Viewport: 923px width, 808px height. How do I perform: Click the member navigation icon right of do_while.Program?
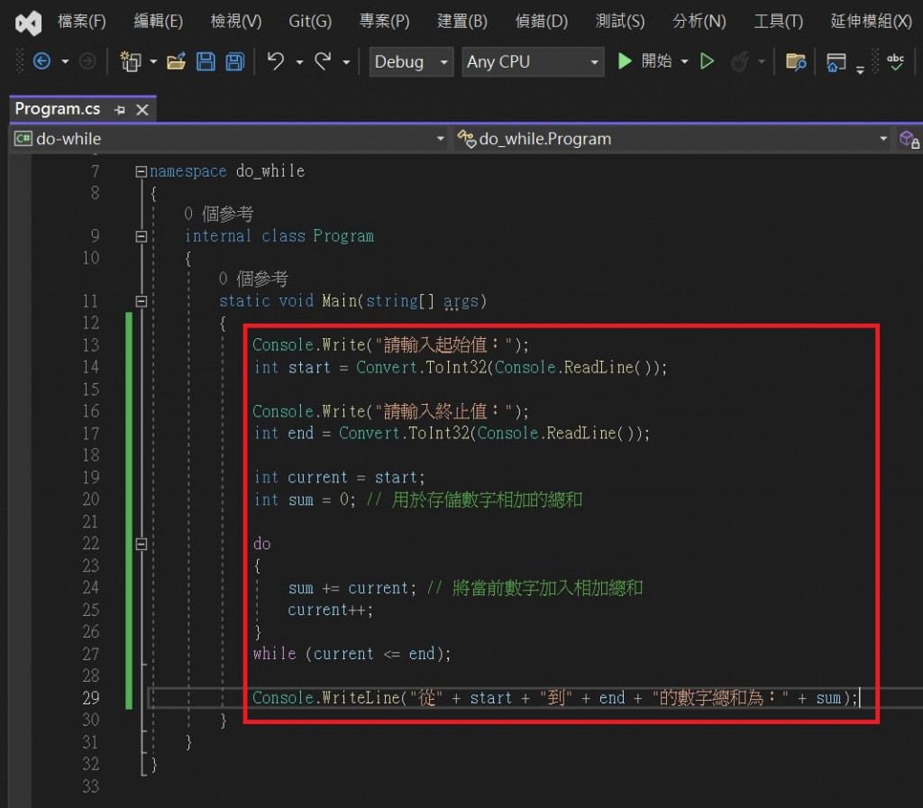tap(909, 140)
